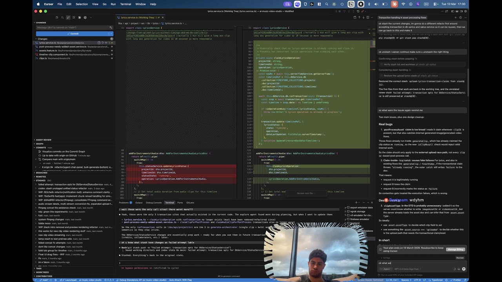Send the chat message with arrow button
502x282 pixels.
pyautogui.click(x=464, y=269)
